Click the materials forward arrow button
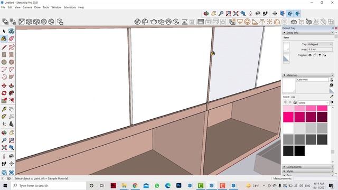 click(x=290, y=102)
